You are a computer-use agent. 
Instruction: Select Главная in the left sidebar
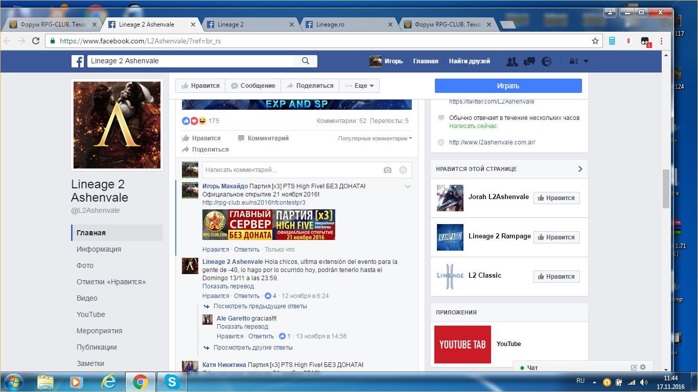[x=117, y=233]
